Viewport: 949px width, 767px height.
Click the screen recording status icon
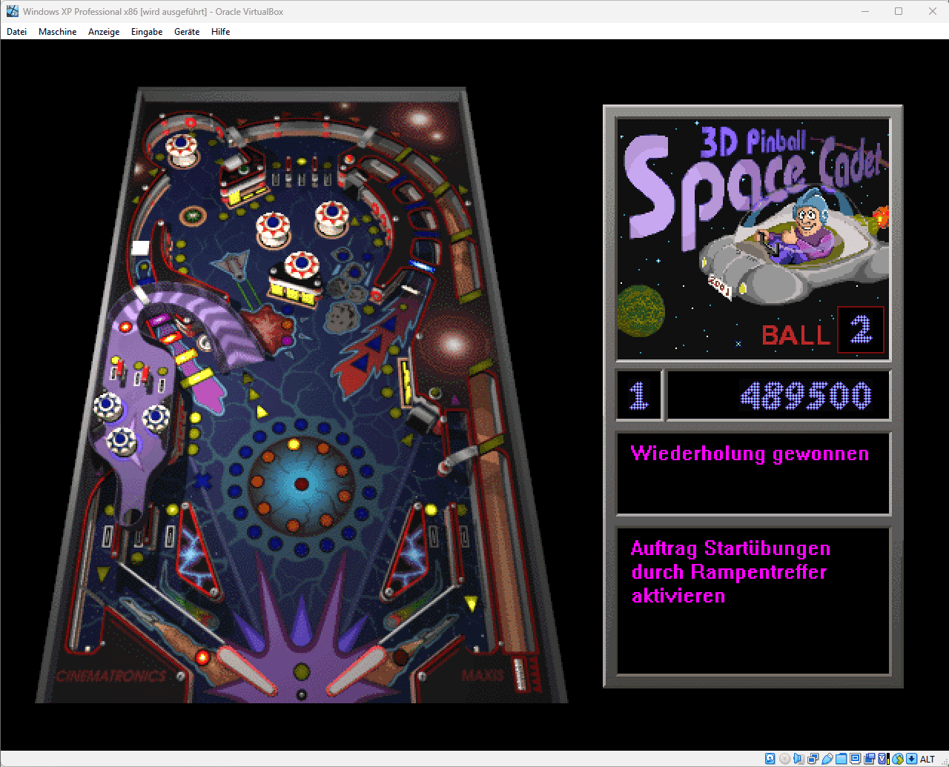pos(869,759)
